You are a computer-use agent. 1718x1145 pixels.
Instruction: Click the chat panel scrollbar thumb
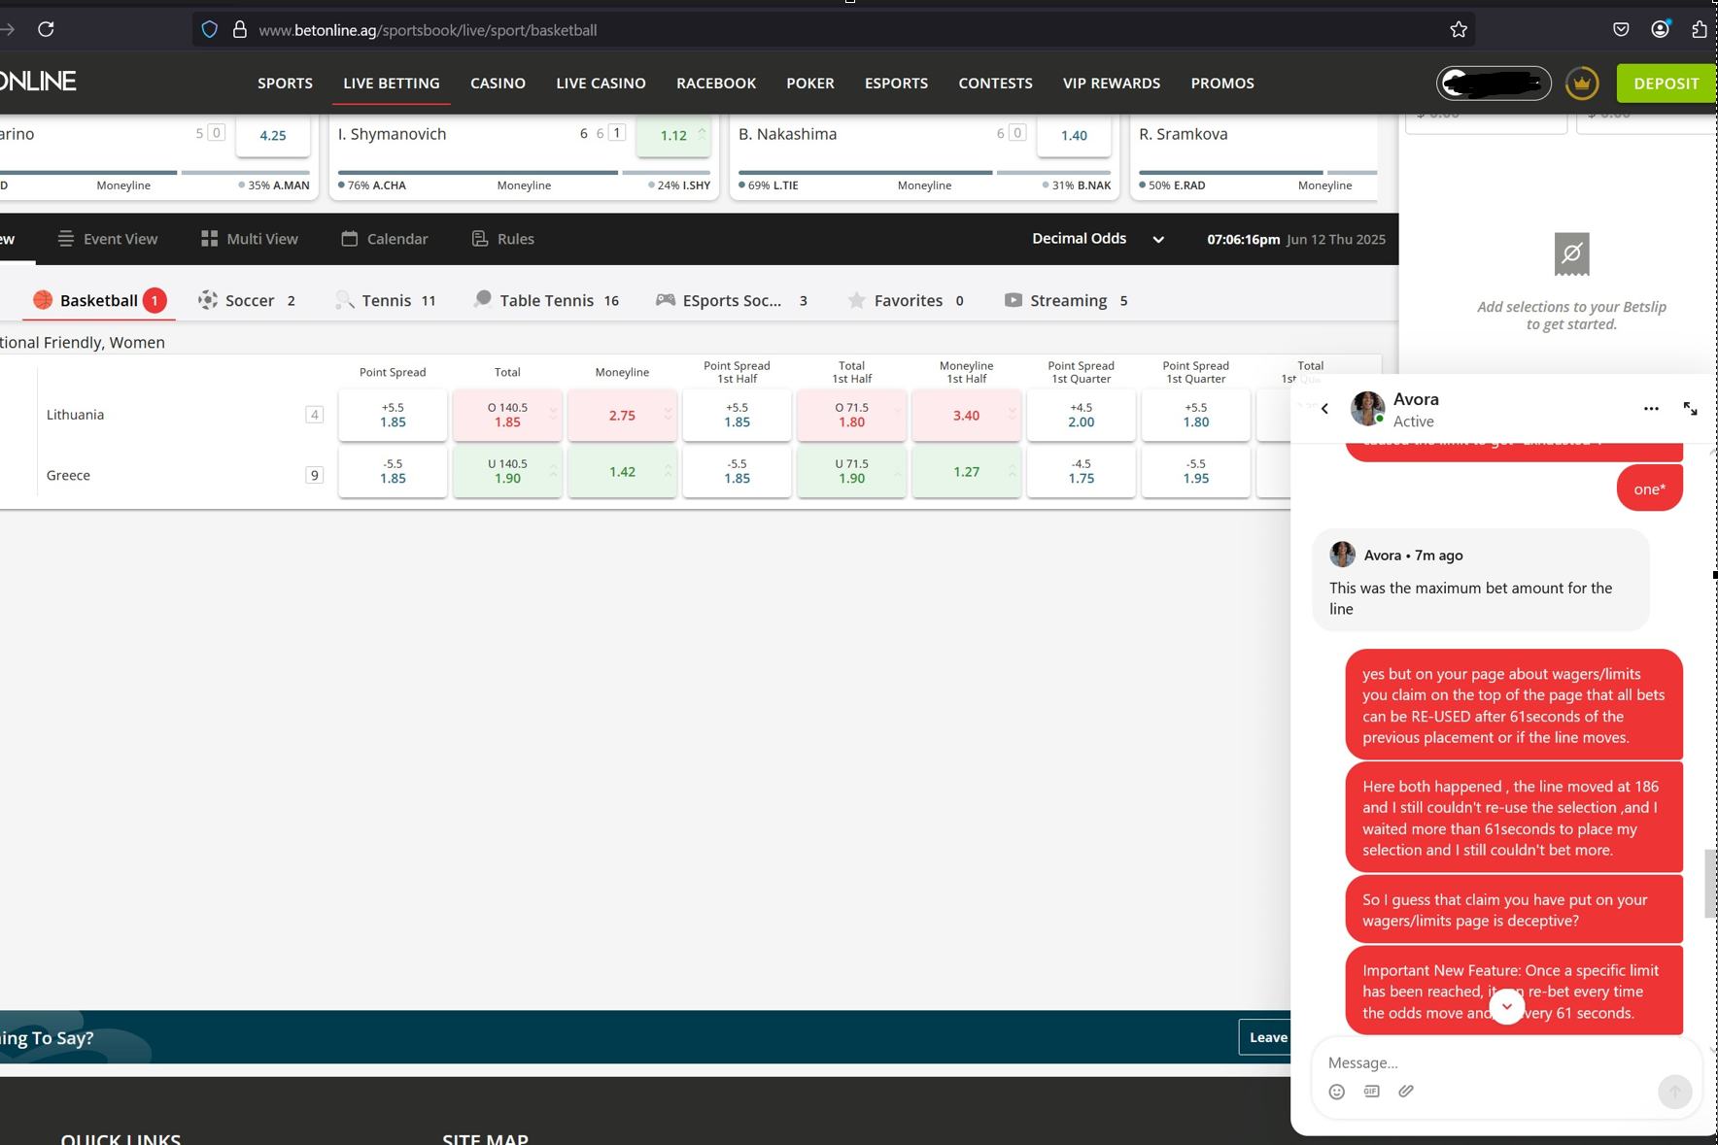(1710, 884)
